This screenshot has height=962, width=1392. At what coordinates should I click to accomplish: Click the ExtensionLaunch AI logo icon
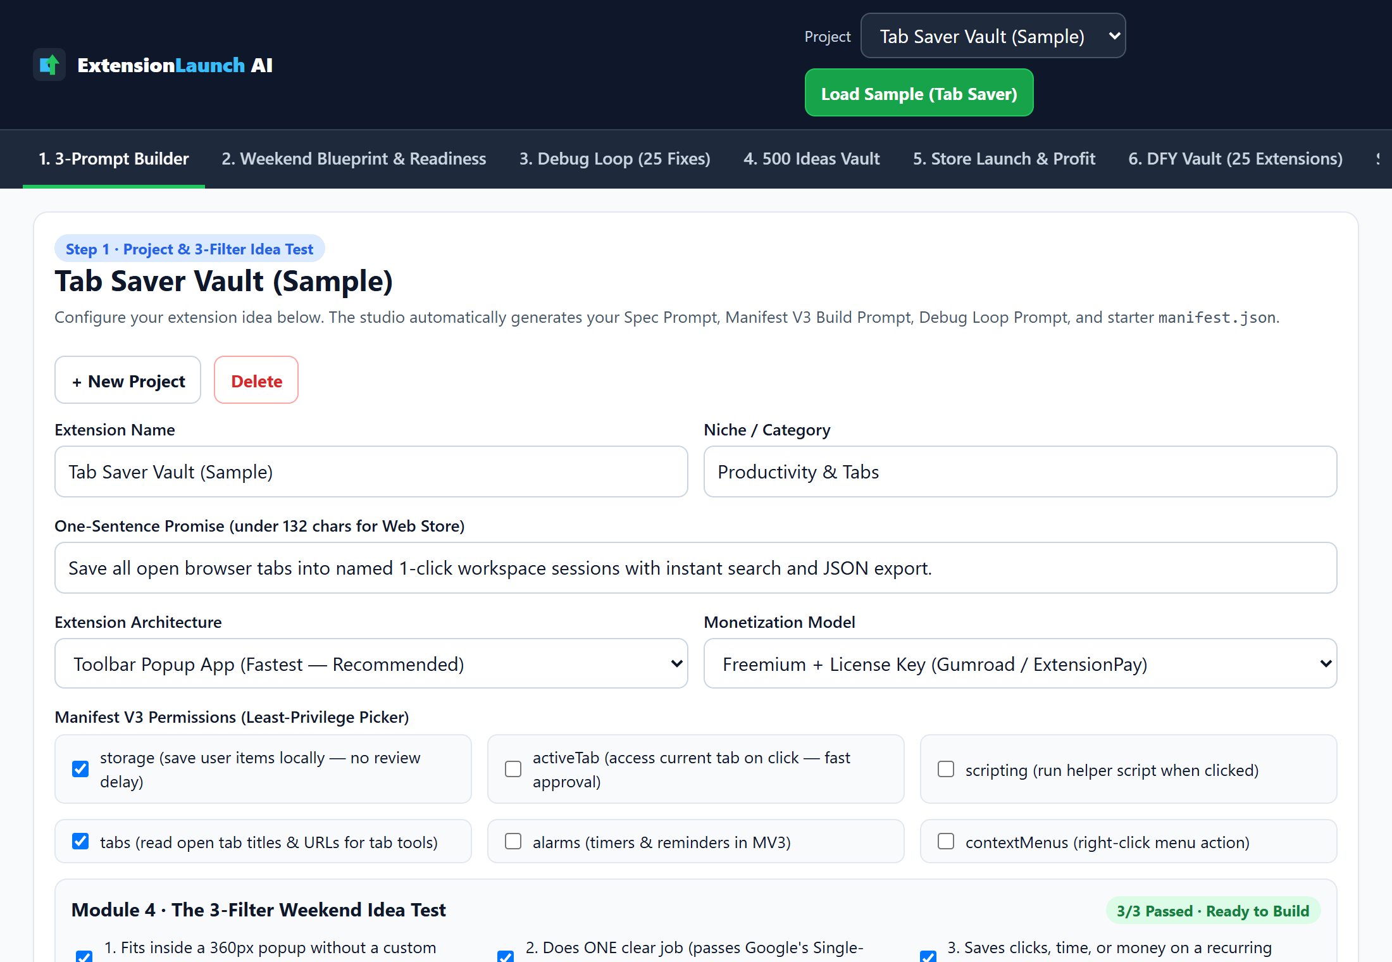(49, 65)
